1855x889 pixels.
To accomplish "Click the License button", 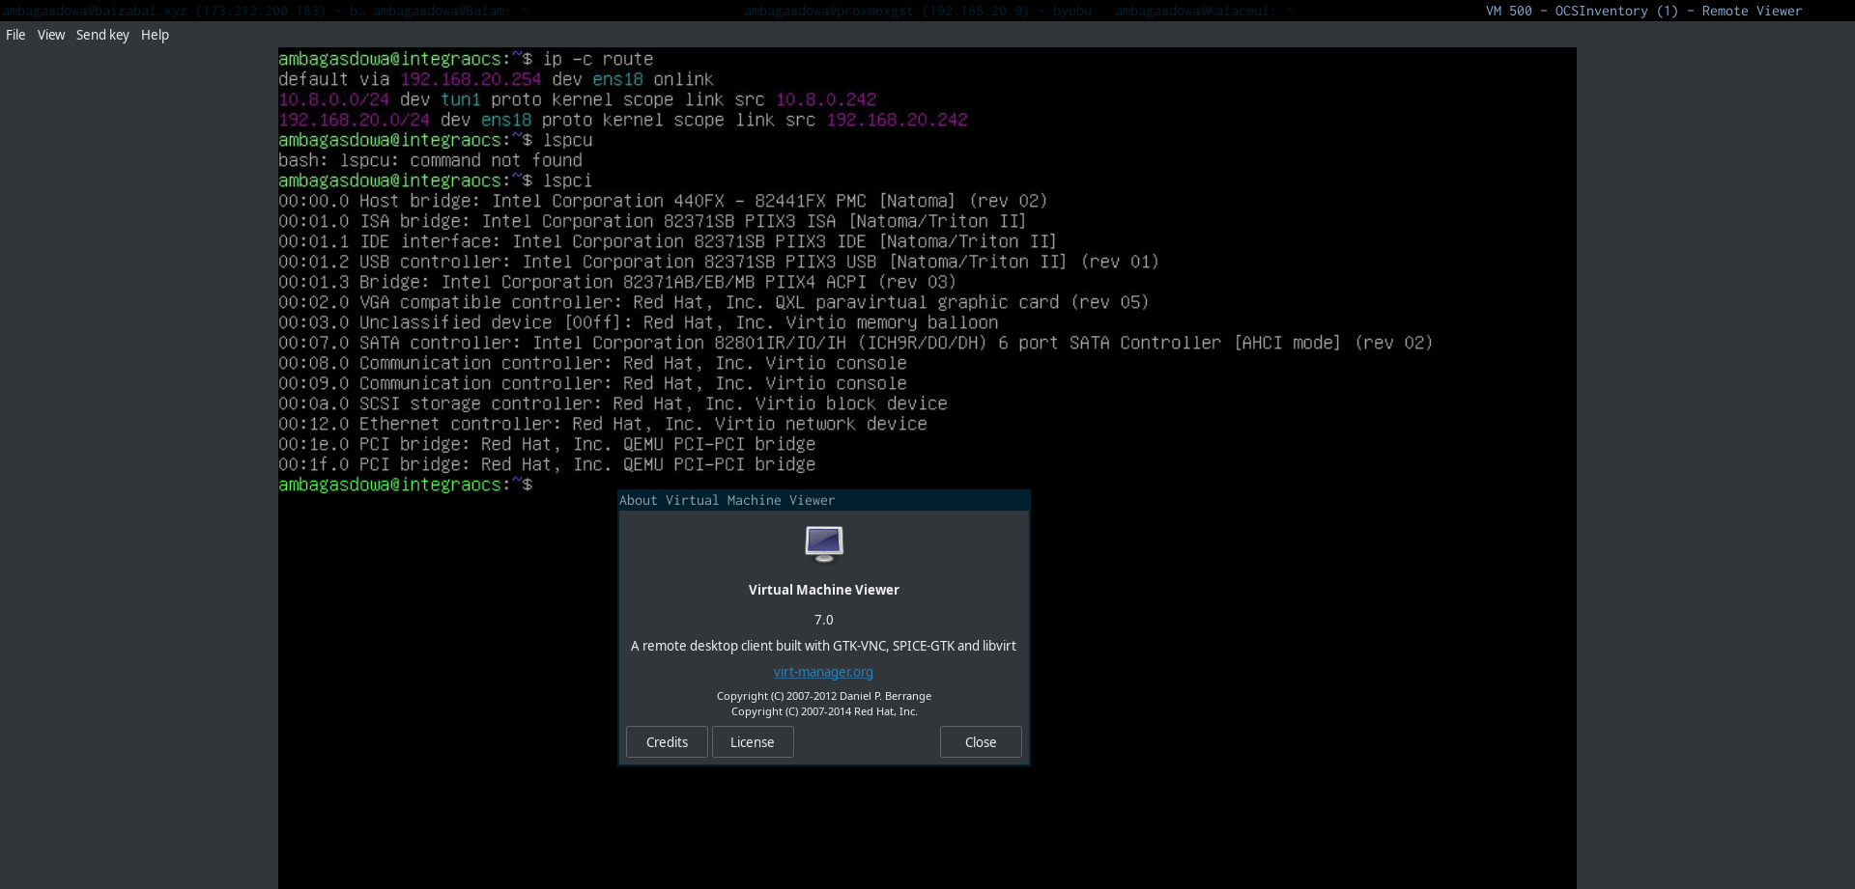I will tap(753, 742).
